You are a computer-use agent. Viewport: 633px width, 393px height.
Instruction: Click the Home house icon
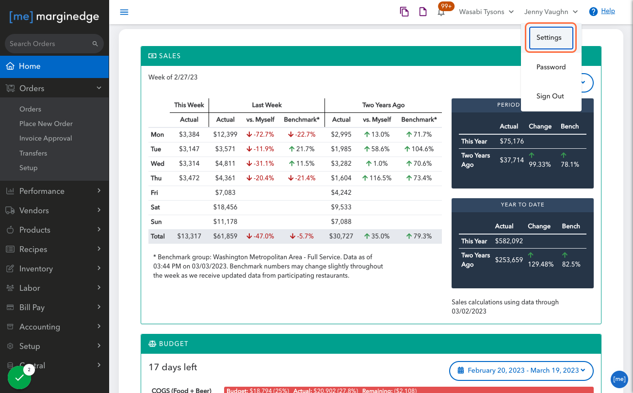point(10,66)
